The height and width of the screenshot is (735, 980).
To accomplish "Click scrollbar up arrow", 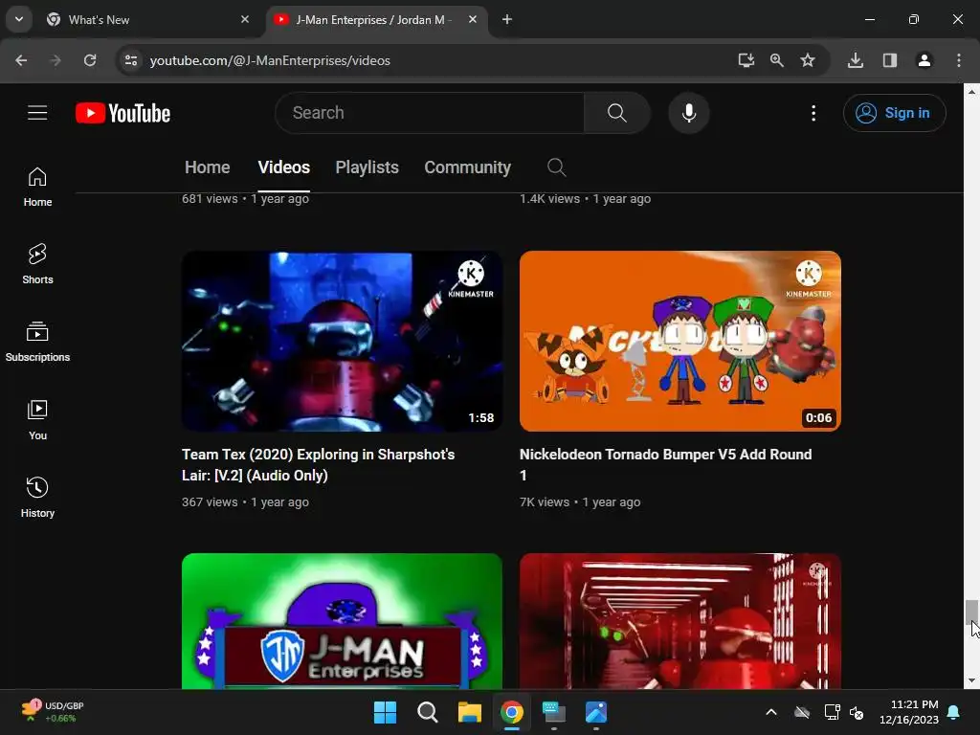I will click(x=971, y=91).
